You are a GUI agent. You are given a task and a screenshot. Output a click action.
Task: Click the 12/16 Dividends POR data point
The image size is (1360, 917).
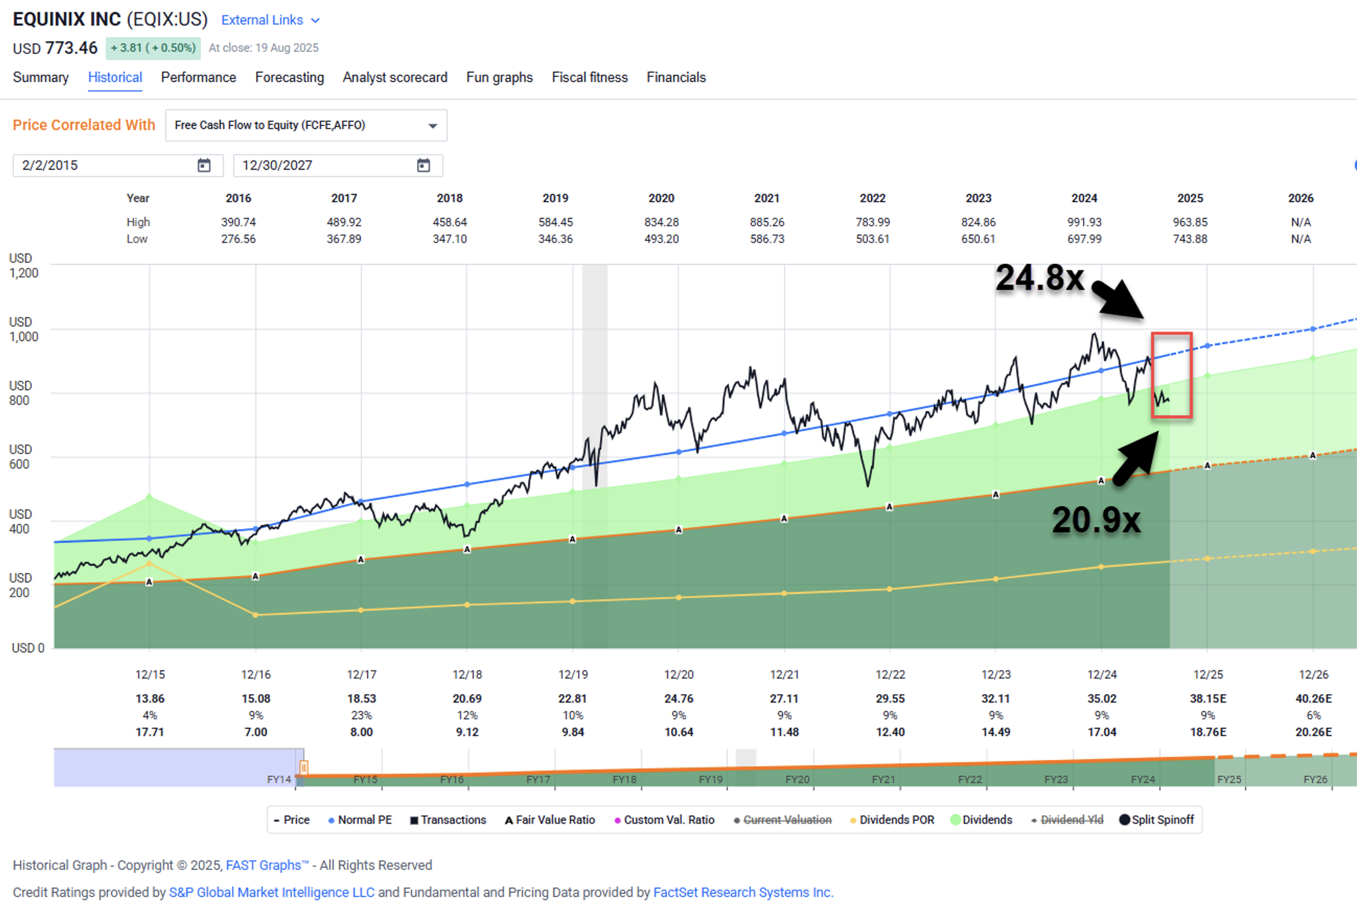256,615
